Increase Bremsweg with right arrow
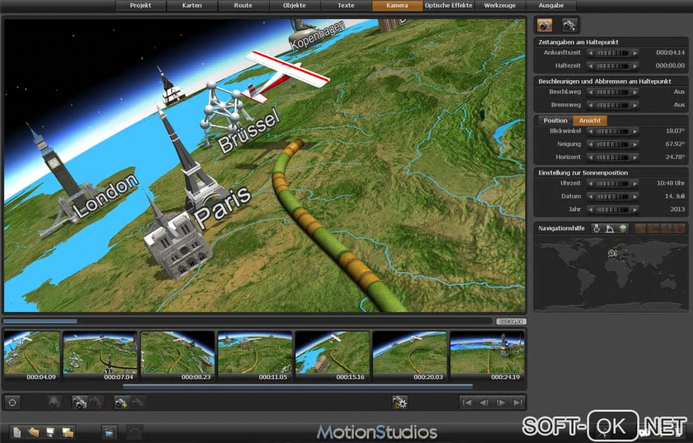This screenshot has width=693, height=443. (635, 105)
